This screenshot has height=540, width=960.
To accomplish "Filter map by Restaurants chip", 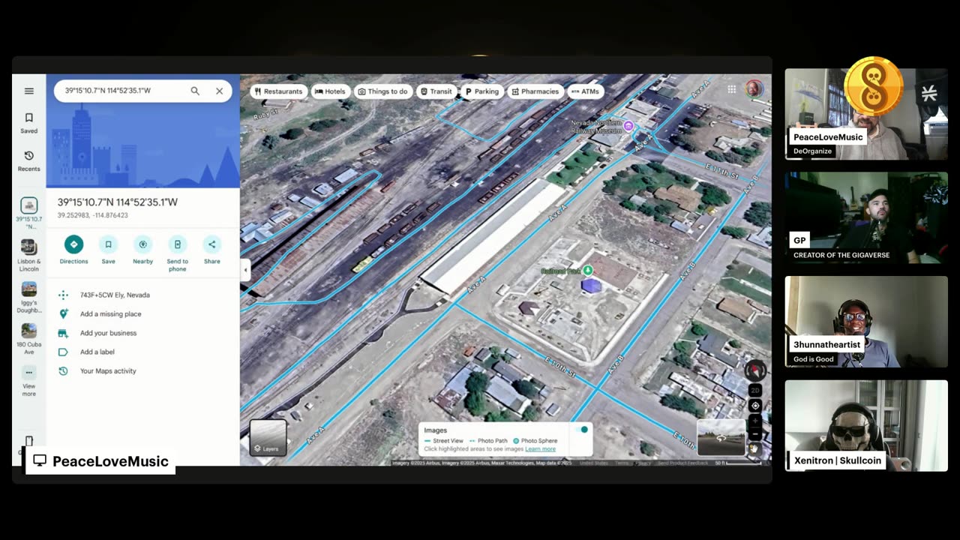I will (278, 91).
